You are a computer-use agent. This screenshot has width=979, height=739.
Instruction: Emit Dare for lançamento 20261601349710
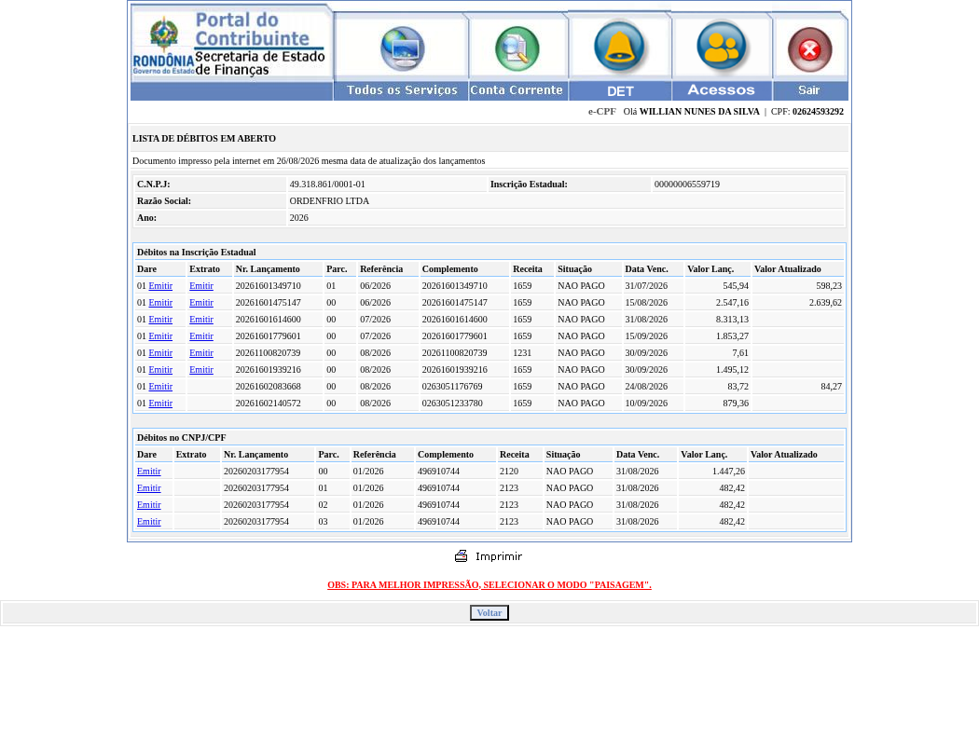point(160,286)
